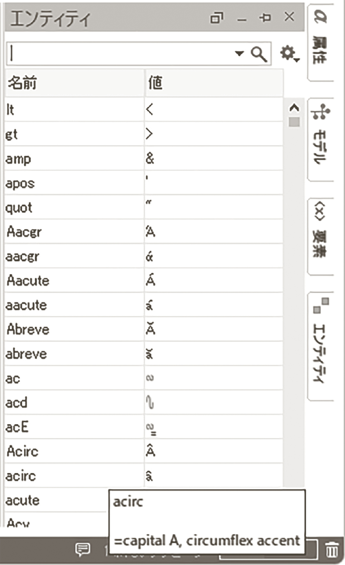The width and height of the screenshot is (345, 565).
Task: Sort by the 名前 column header
Action: [74, 84]
